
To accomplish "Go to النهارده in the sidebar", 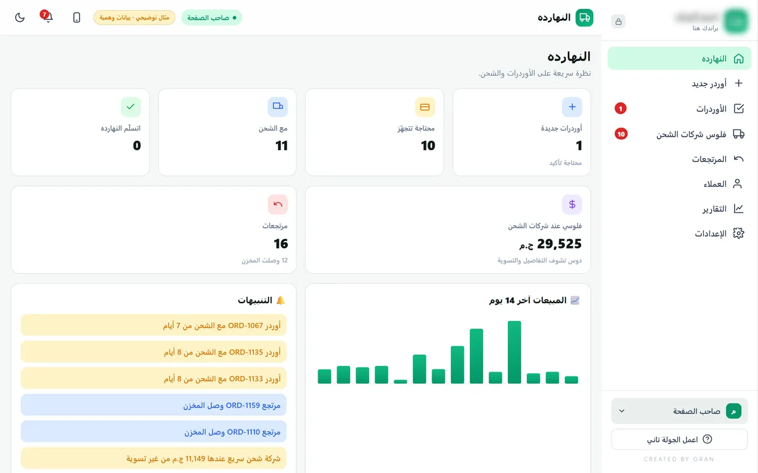I will (680, 58).
